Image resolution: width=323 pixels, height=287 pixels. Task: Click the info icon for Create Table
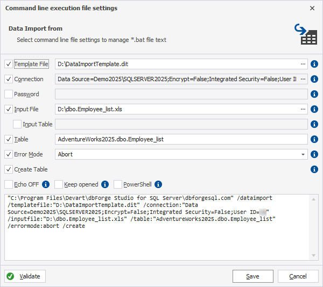point(314,169)
